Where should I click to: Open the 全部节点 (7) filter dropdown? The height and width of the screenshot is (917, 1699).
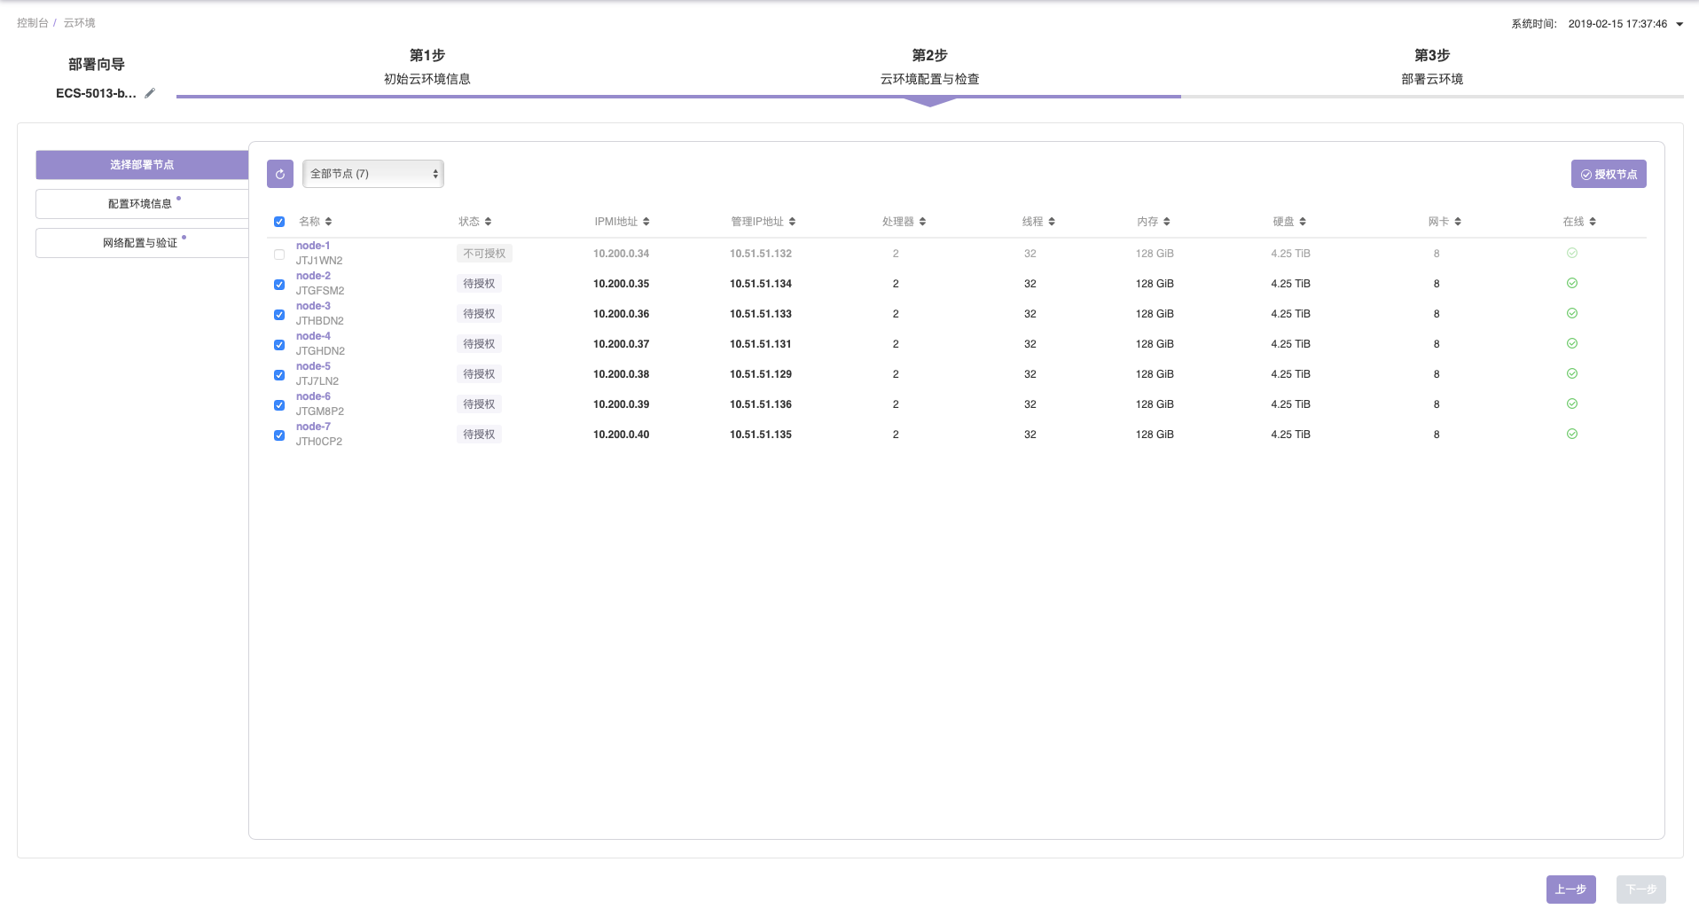373,174
